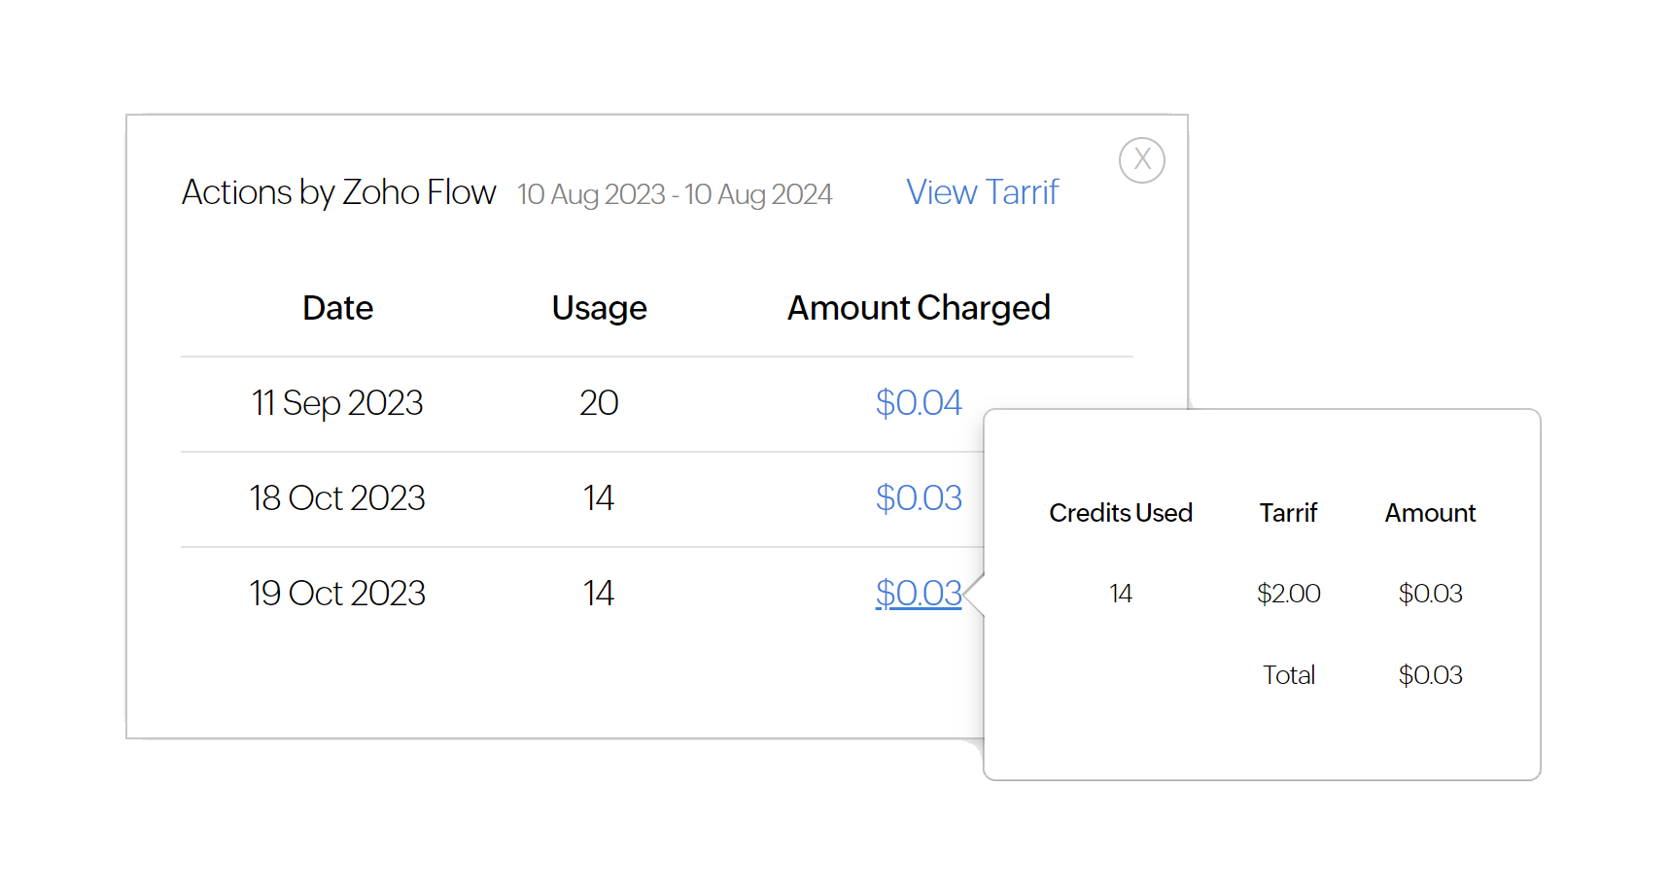The height and width of the screenshot is (888, 1669).
Task: Open the View Tarrif link
Action: 982,192
